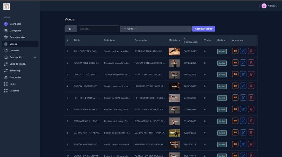
Task: Focus the Buscar search field
Action: pos(98,29)
